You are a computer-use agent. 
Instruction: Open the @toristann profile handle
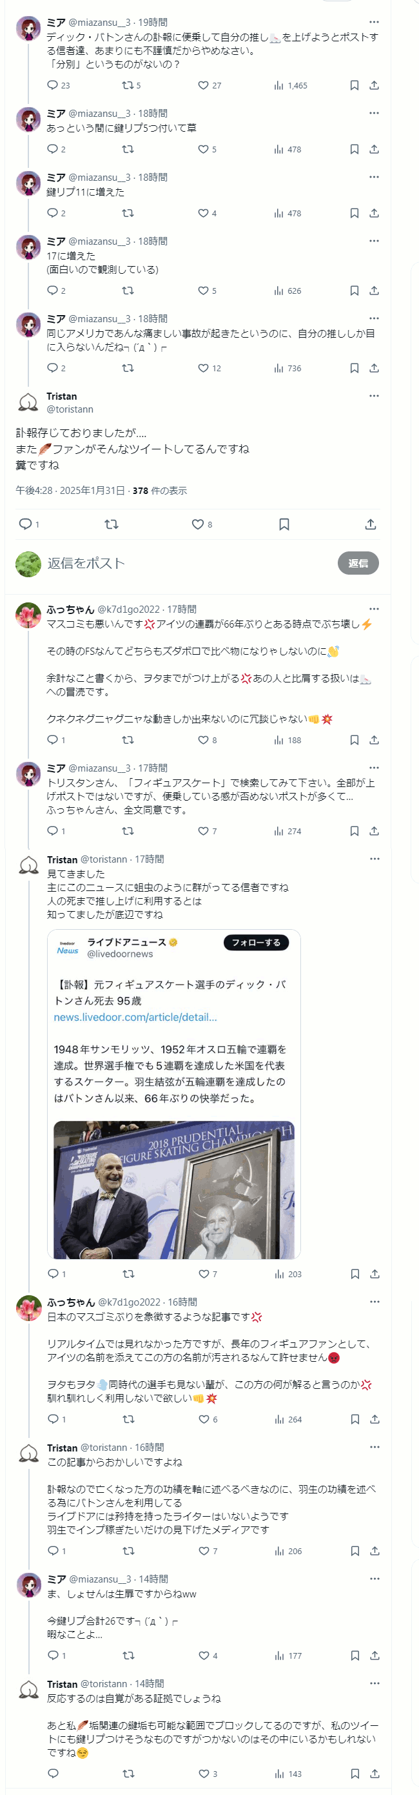point(70,409)
